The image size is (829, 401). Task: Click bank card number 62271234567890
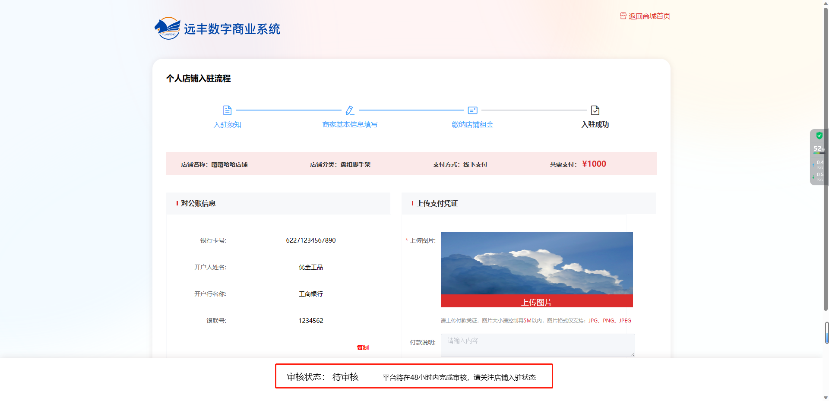[311, 240]
